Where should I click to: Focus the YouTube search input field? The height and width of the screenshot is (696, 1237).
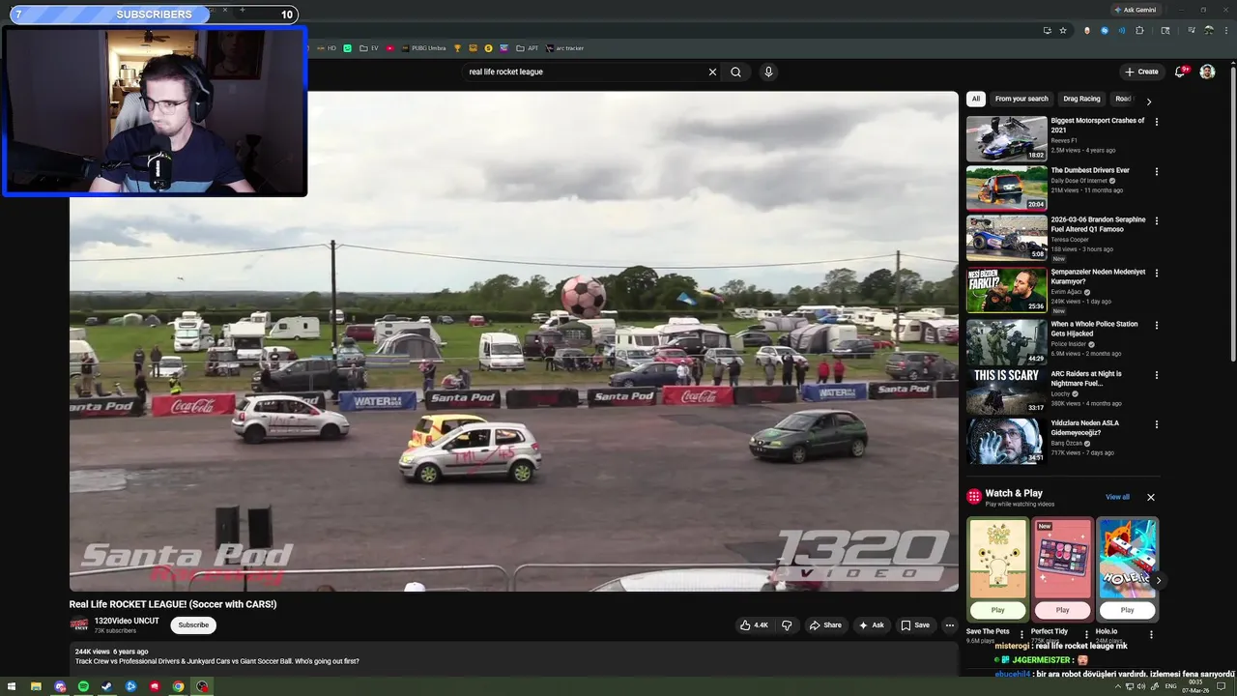pyautogui.click(x=585, y=72)
